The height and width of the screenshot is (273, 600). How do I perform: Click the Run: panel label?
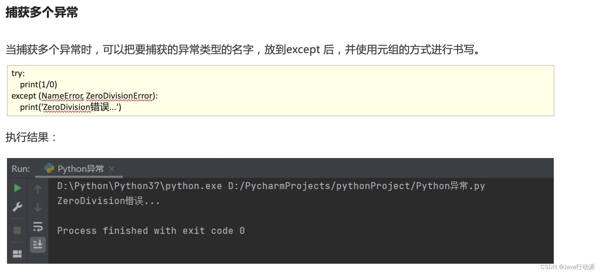click(21, 169)
